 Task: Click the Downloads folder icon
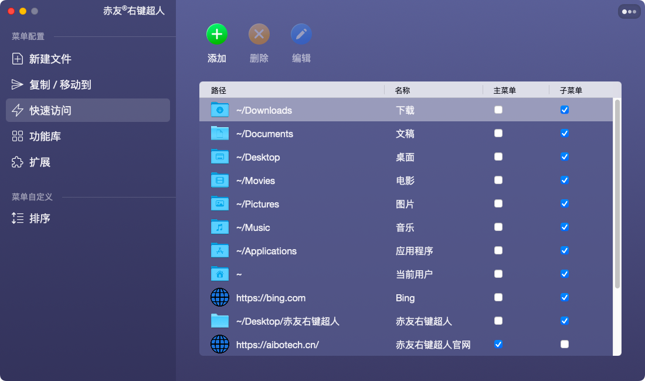tap(220, 110)
